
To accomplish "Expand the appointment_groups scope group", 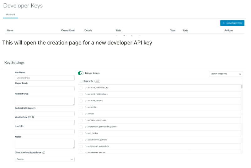I will tap(86, 140).
